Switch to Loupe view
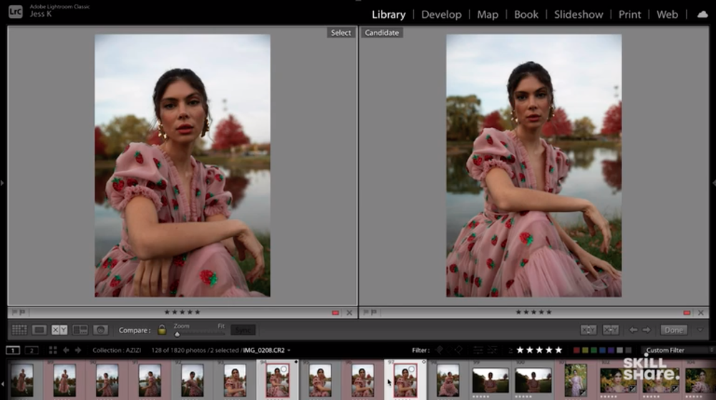This screenshot has width=716, height=400. (x=39, y=330)
